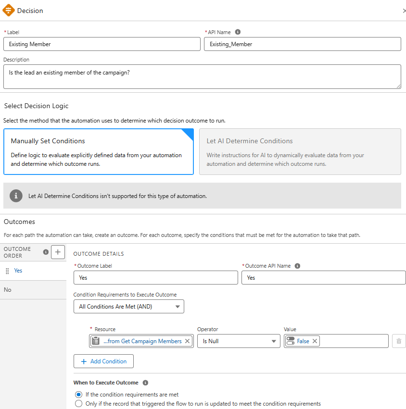
Task: Remove the Get Campaign Members resource pill
Action: click(188, 341)
